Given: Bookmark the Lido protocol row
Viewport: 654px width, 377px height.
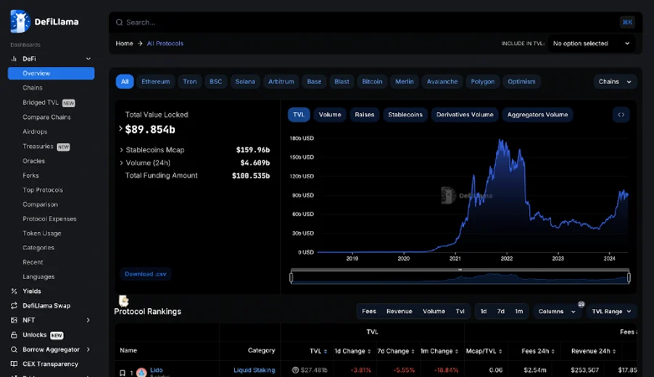Looking at the screenshot, I should click(x=123, y=373).
